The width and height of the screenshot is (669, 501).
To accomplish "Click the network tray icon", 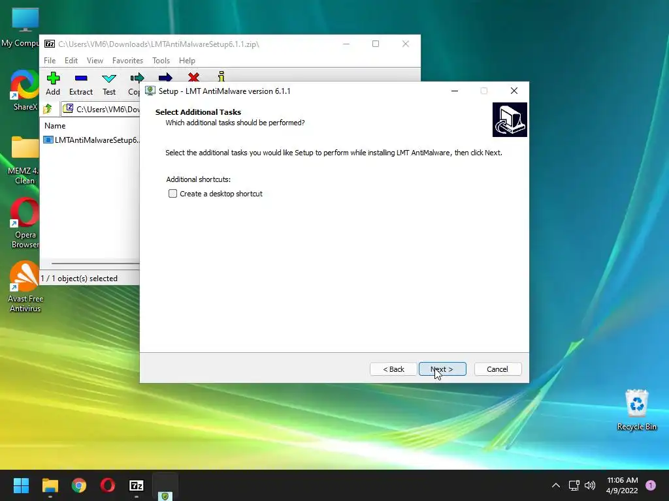I will [x=574, y=485].
